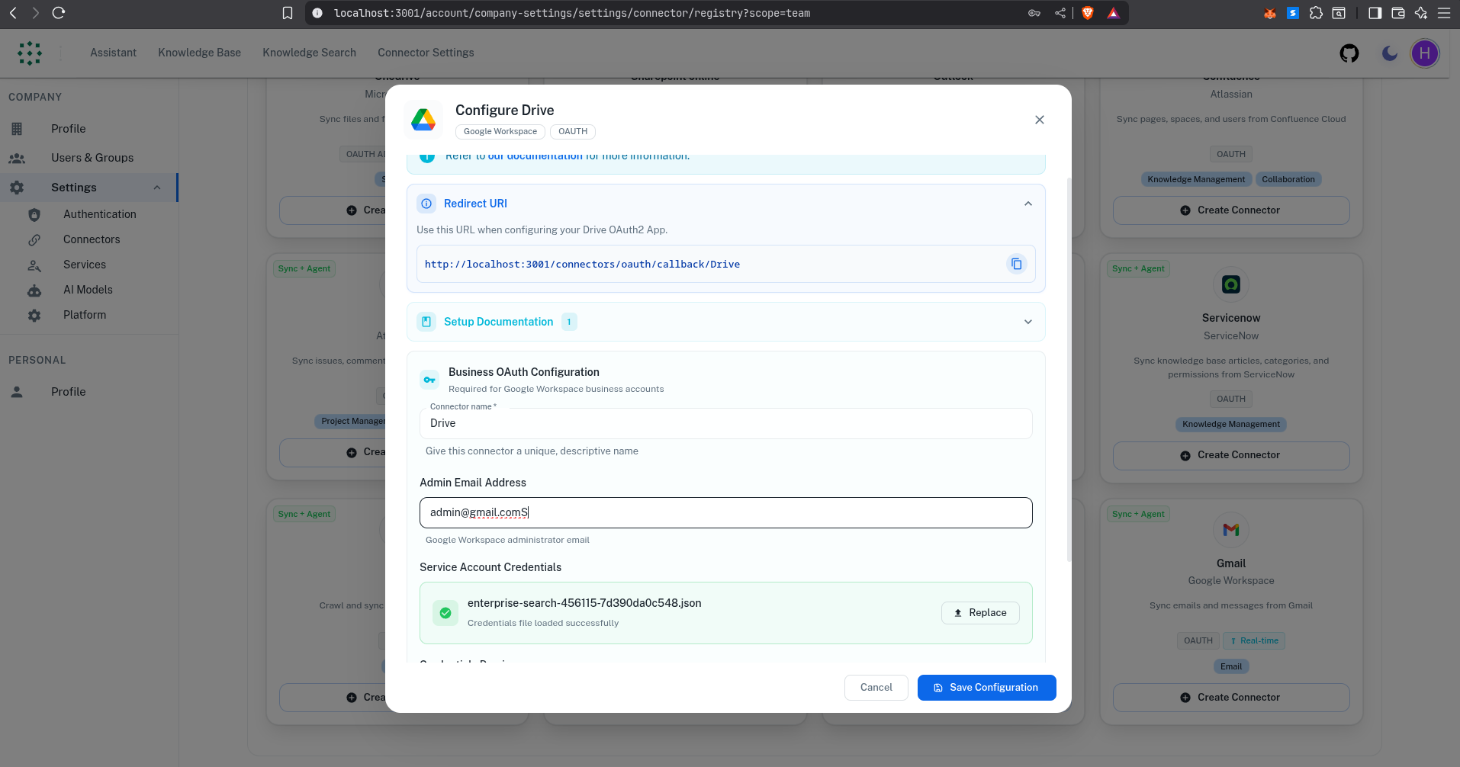Viewport: 1460px width, 767px height.
Task: Open the Knowledge Search page
Action: (x=309, y=53)
